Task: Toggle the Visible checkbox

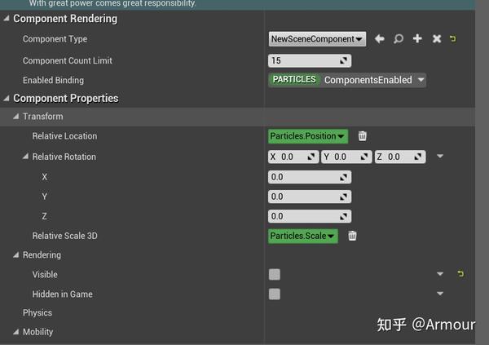Action: pos(275,274)
